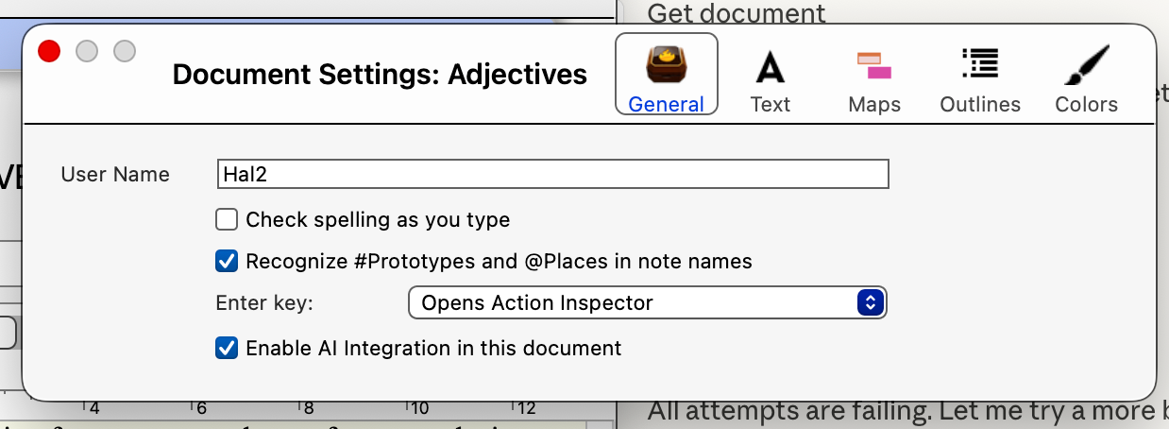Select the Text tab's letter A icon
1169x429 pixels.
(771, 67)
